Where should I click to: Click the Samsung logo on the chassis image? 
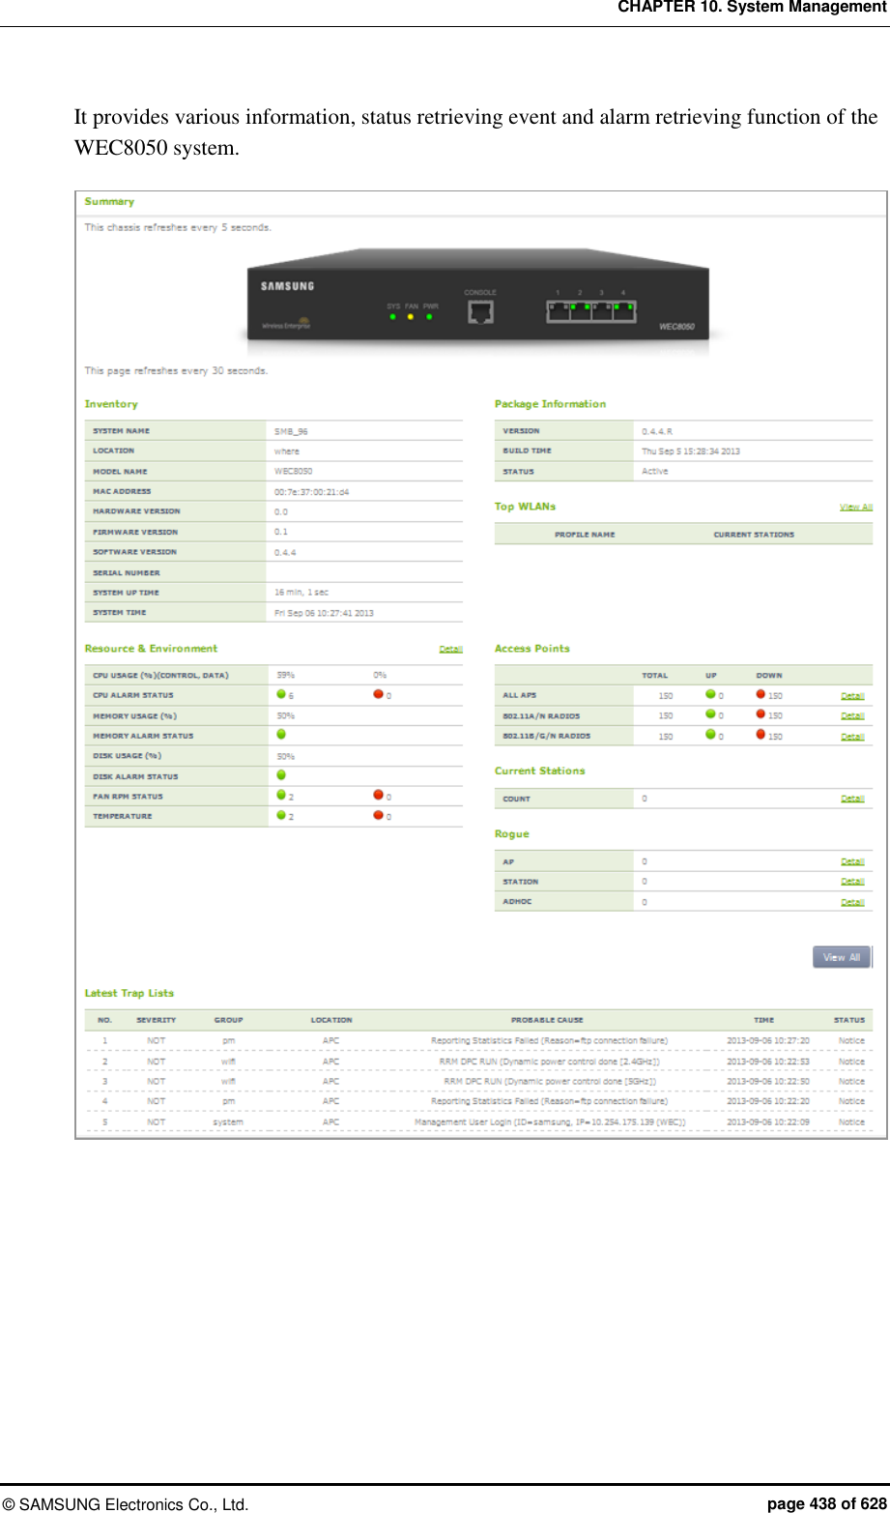tap(287, 286)
